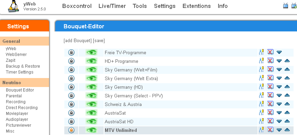Screen dimensions: 297x135
Task: Select the HD+ Programme bouquet name
Action: click(x=121, y=61)
